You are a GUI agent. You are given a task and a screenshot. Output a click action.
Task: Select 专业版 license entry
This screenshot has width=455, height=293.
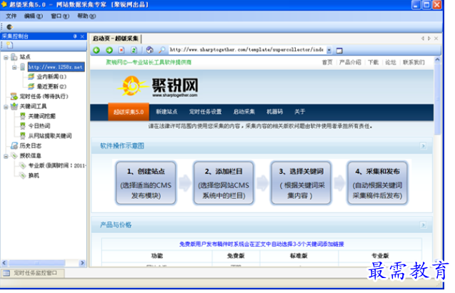coord(57,165)
